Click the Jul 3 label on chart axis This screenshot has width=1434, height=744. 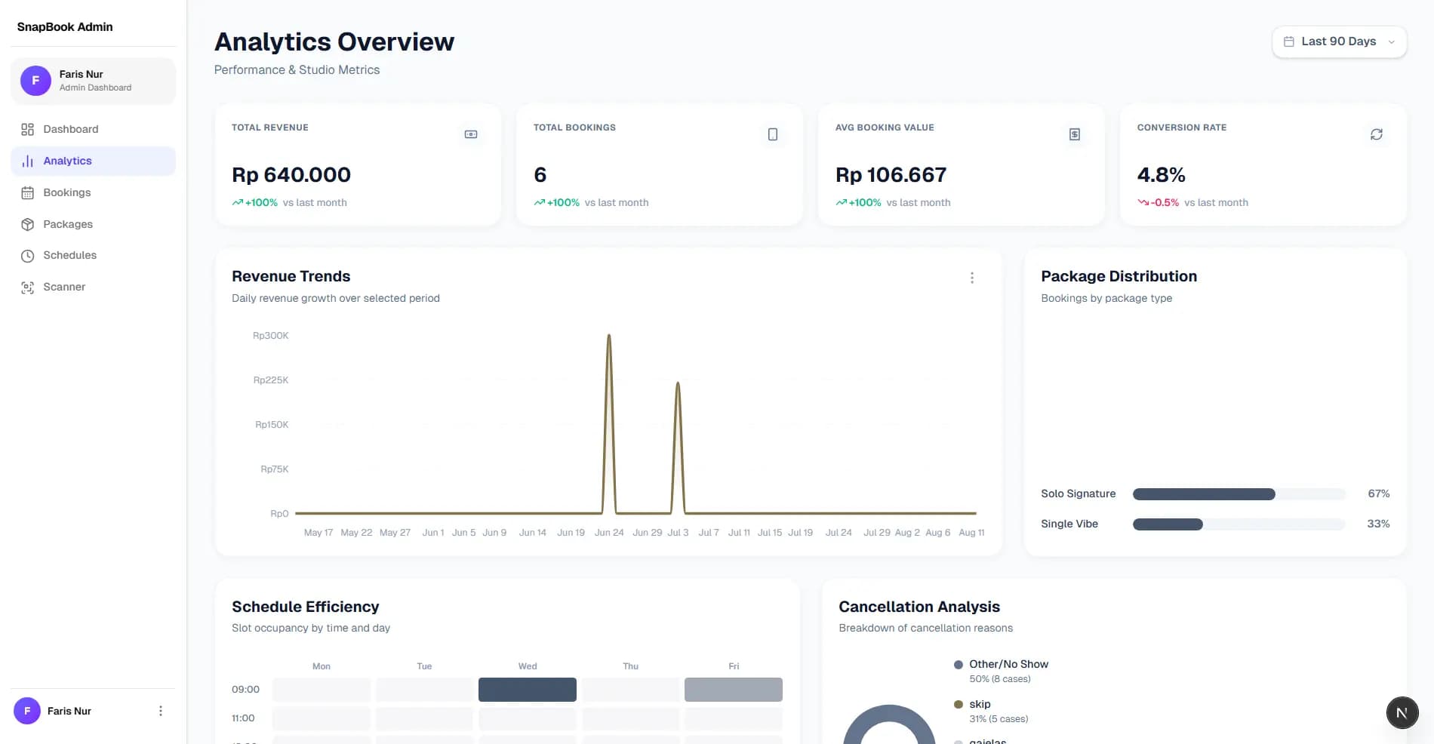tap(678, 533)
